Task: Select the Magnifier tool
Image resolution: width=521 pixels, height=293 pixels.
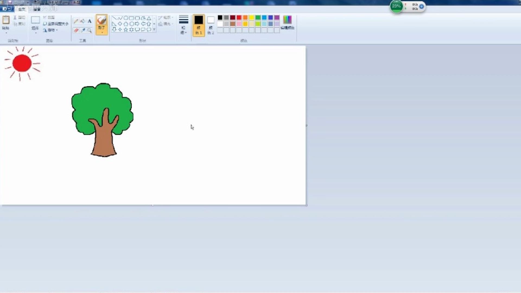Action: point(90,30)
